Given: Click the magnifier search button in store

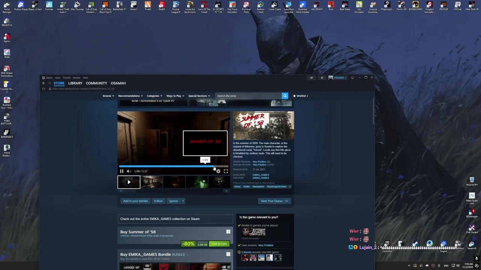Looking at the screenshot, I should tap(285, 96).
